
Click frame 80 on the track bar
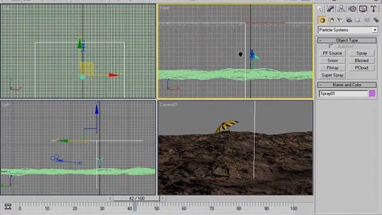(239, 208)
